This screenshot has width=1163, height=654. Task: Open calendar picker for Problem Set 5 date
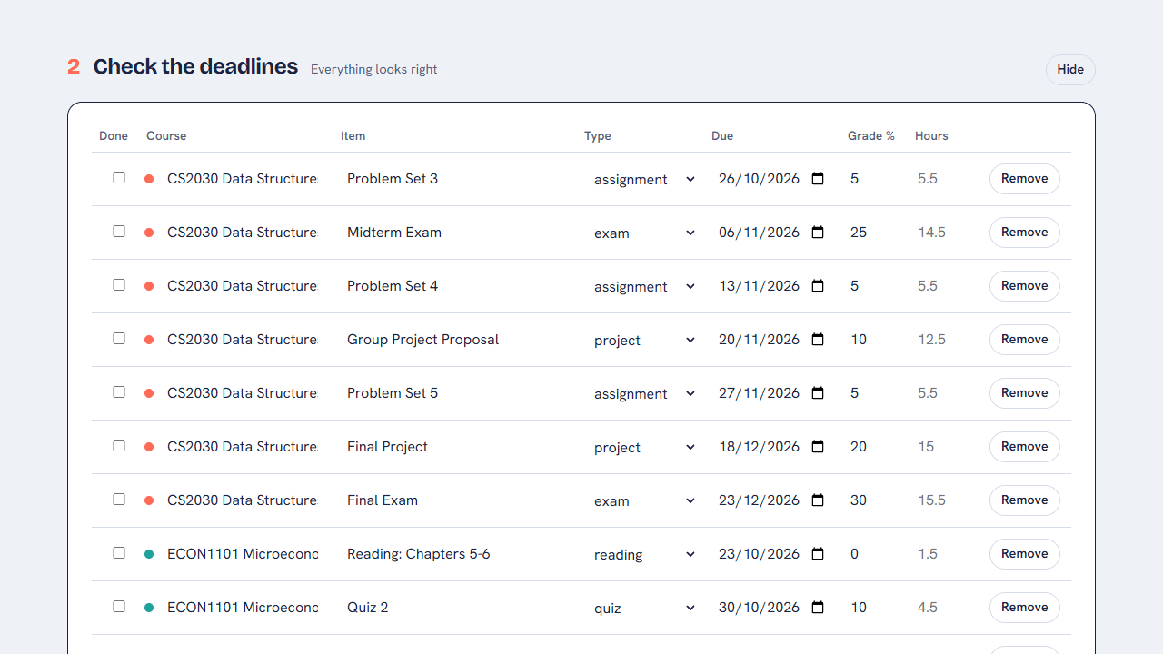pos(818,393)
